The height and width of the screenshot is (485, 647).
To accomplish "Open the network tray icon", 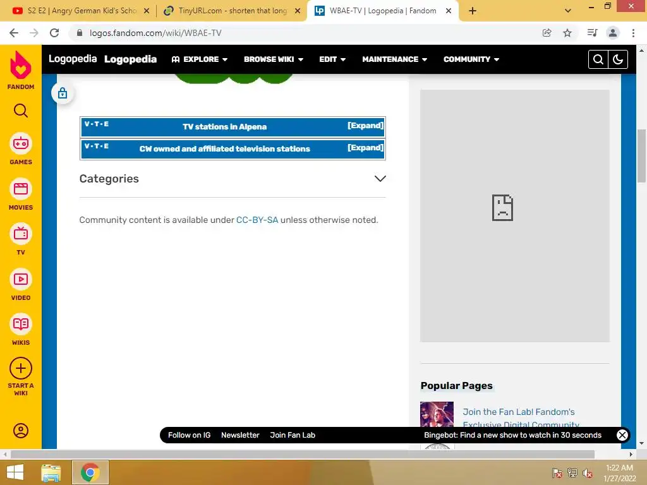I will [572, 472].
